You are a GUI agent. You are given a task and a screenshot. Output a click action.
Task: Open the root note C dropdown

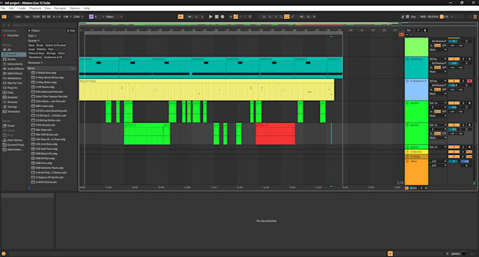pyautogui.click(x=99, y=17)
